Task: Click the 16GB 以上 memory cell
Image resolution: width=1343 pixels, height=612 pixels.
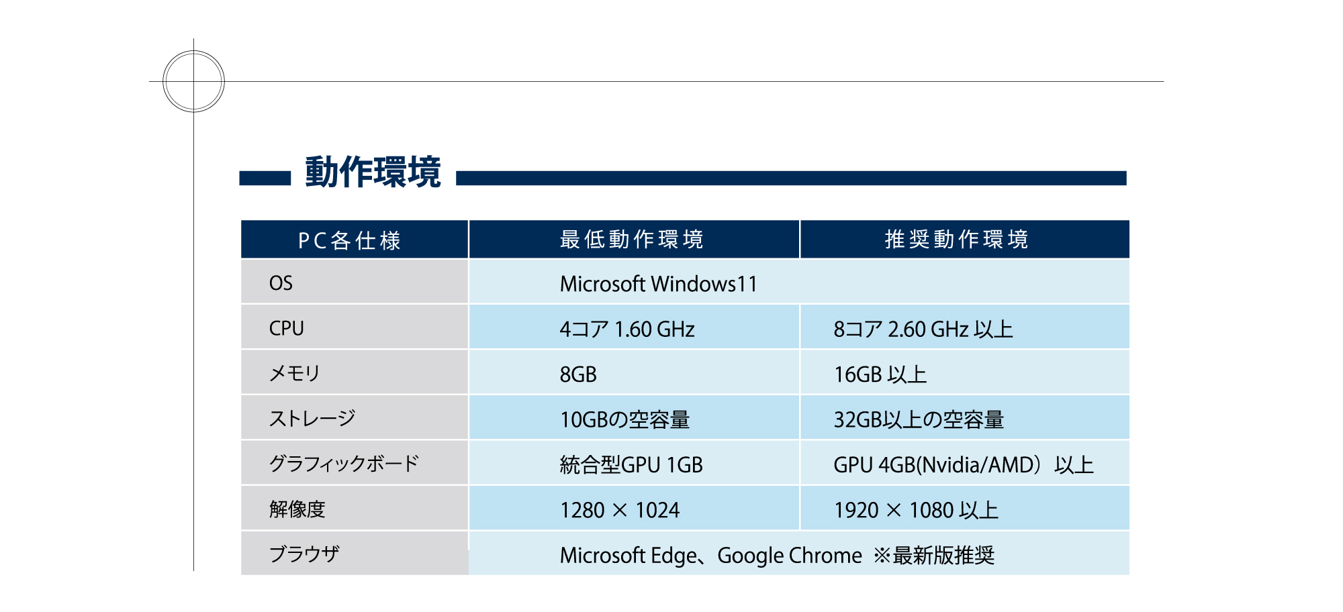Action: coord(880,374)
